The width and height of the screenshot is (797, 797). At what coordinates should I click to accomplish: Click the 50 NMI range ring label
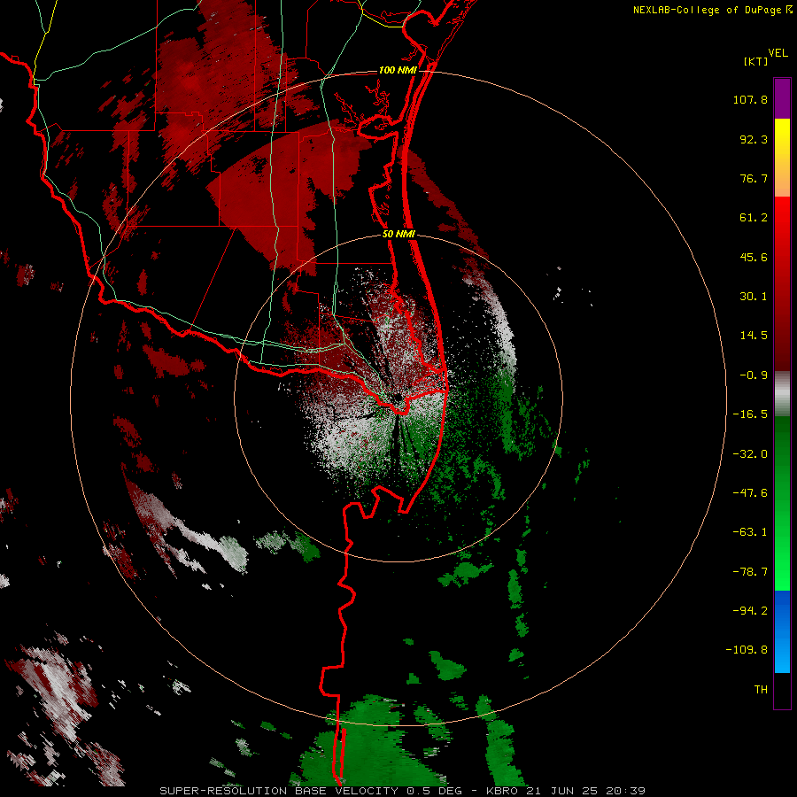[x=399, y=234]
